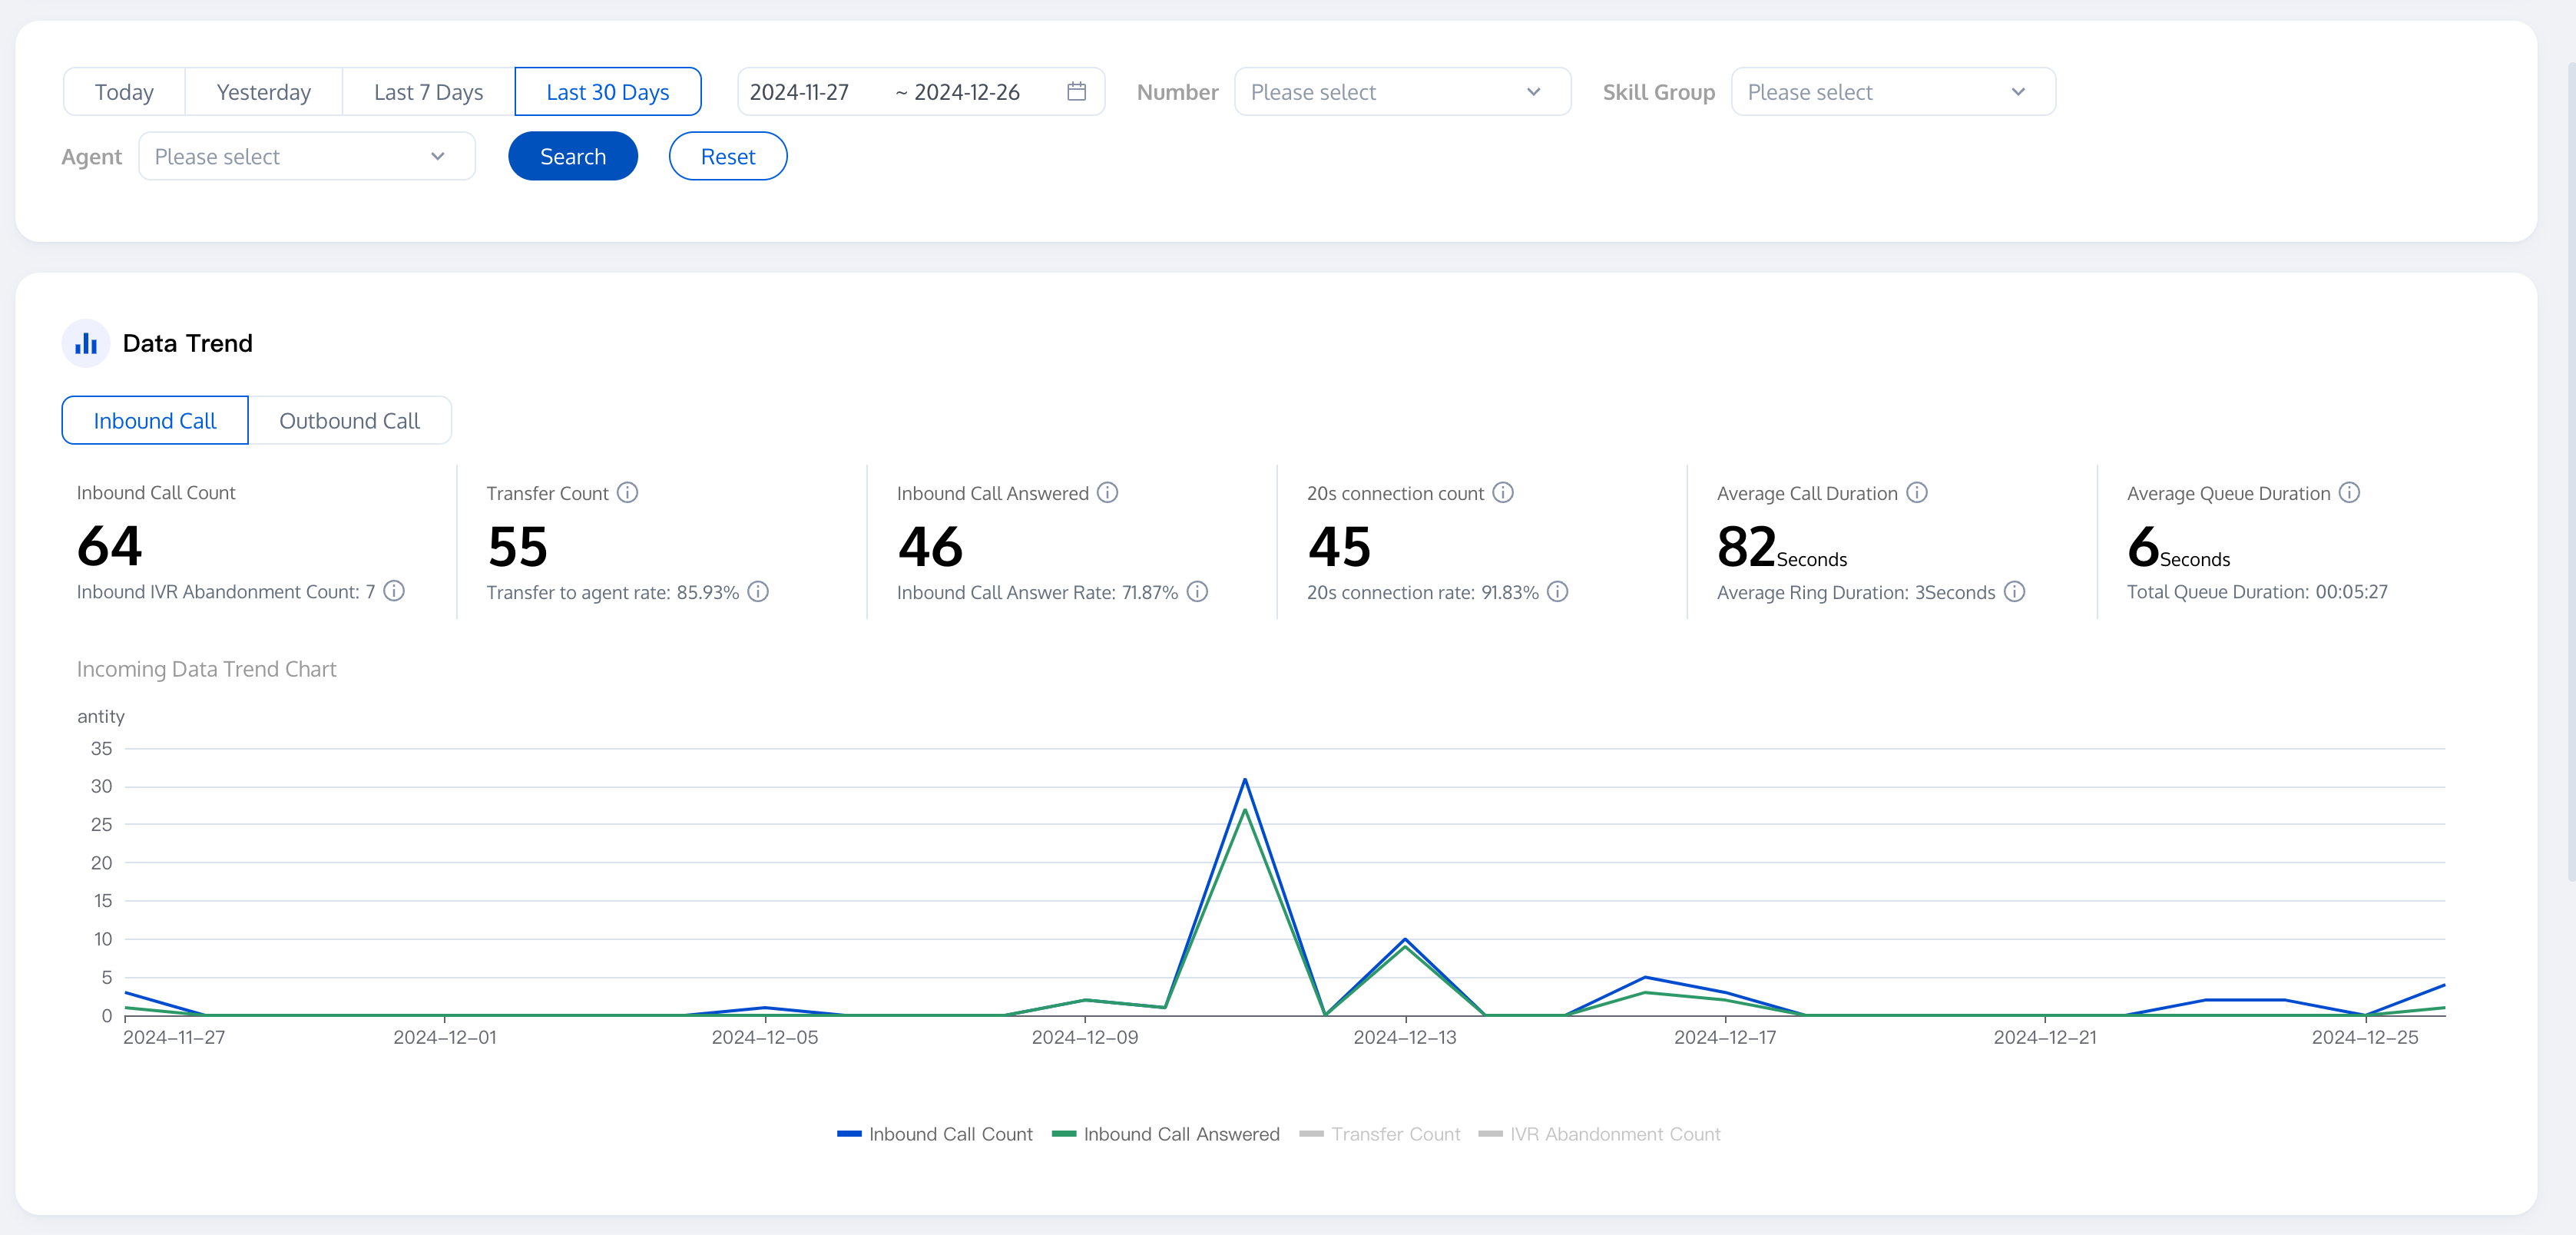Click info icon next to Transfer Count
This screenshot has width=2576, height=1235.
tap(627, 493)
